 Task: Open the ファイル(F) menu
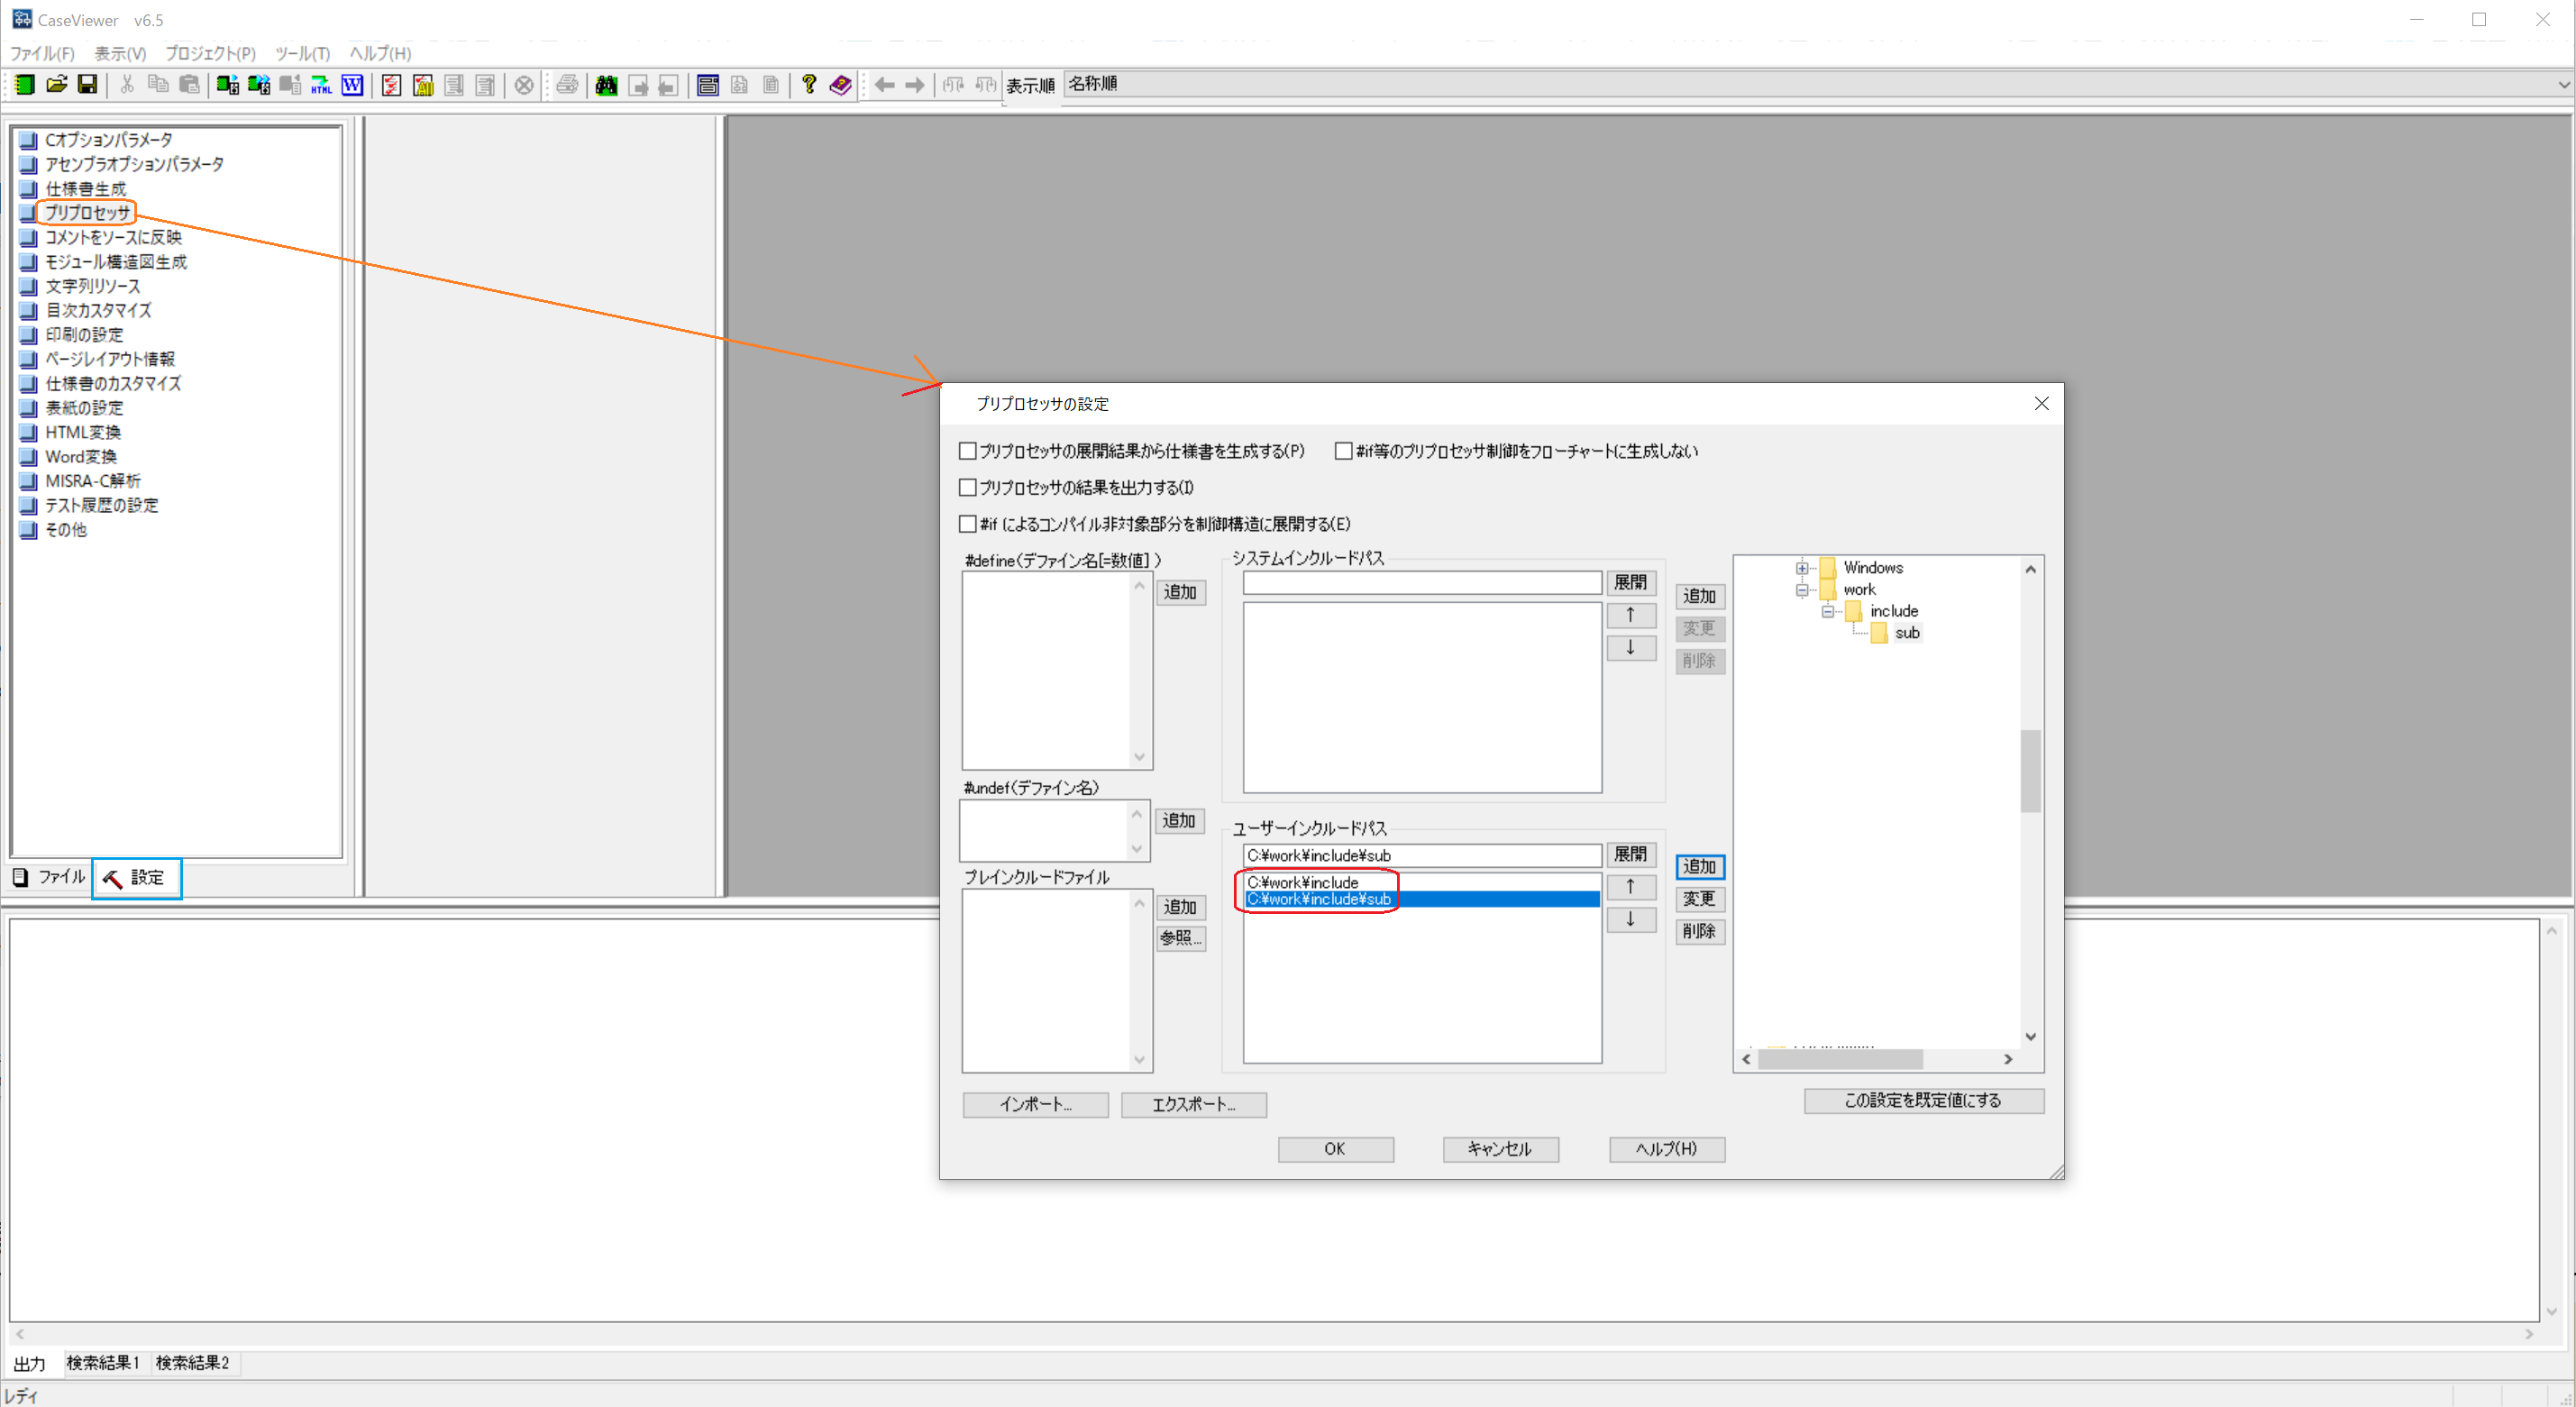42,53
